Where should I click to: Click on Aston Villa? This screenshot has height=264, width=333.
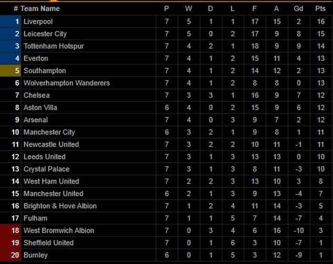(40, 108)
